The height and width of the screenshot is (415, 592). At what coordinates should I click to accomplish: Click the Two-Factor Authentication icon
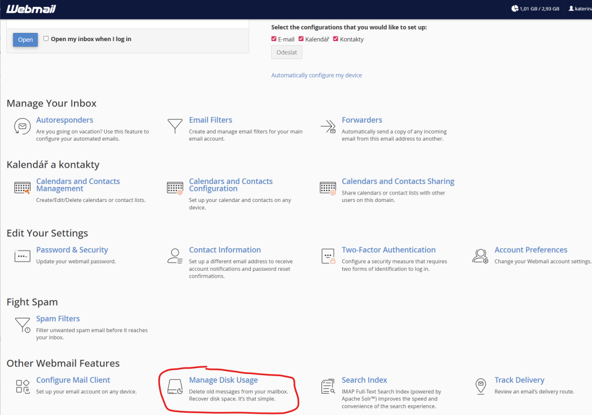click(328, 256)
